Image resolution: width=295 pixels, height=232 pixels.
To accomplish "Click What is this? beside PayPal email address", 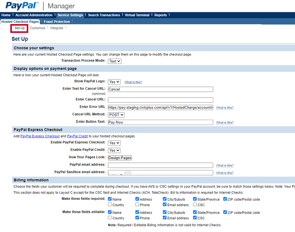I will point(225,165).
